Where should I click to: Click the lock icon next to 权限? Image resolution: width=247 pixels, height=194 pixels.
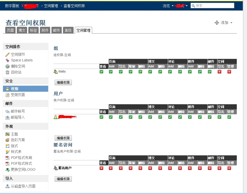(8, 89)
